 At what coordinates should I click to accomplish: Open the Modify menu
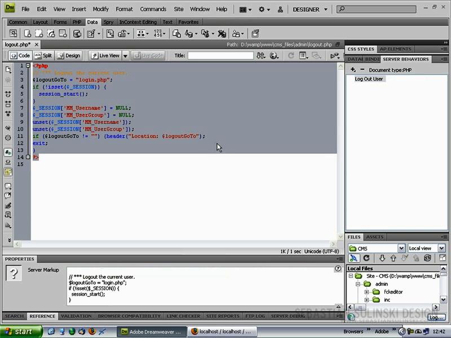click(x=100, y=9)
